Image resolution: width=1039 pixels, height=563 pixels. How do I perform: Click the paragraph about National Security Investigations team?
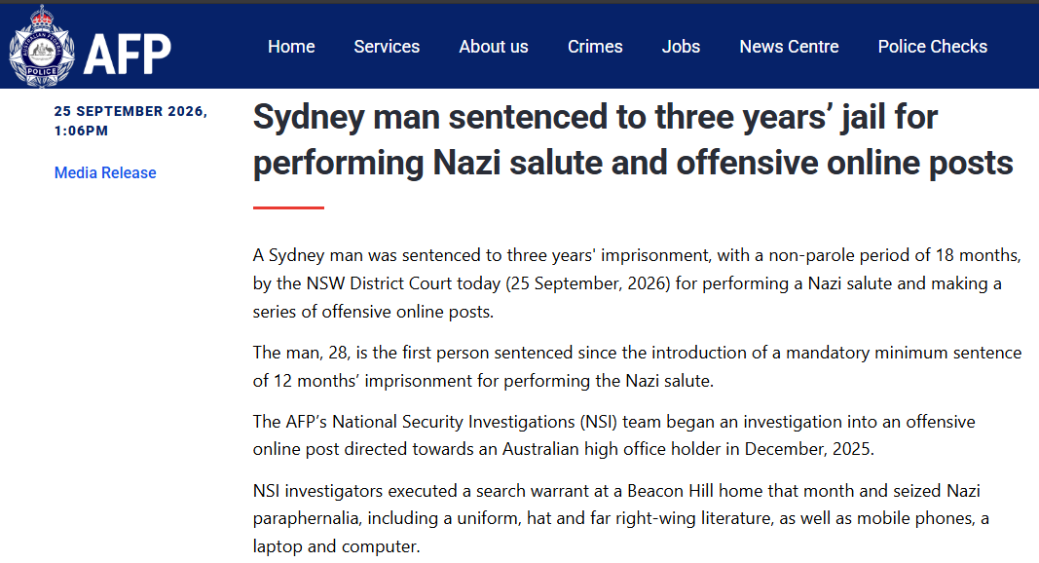[613, 435]
